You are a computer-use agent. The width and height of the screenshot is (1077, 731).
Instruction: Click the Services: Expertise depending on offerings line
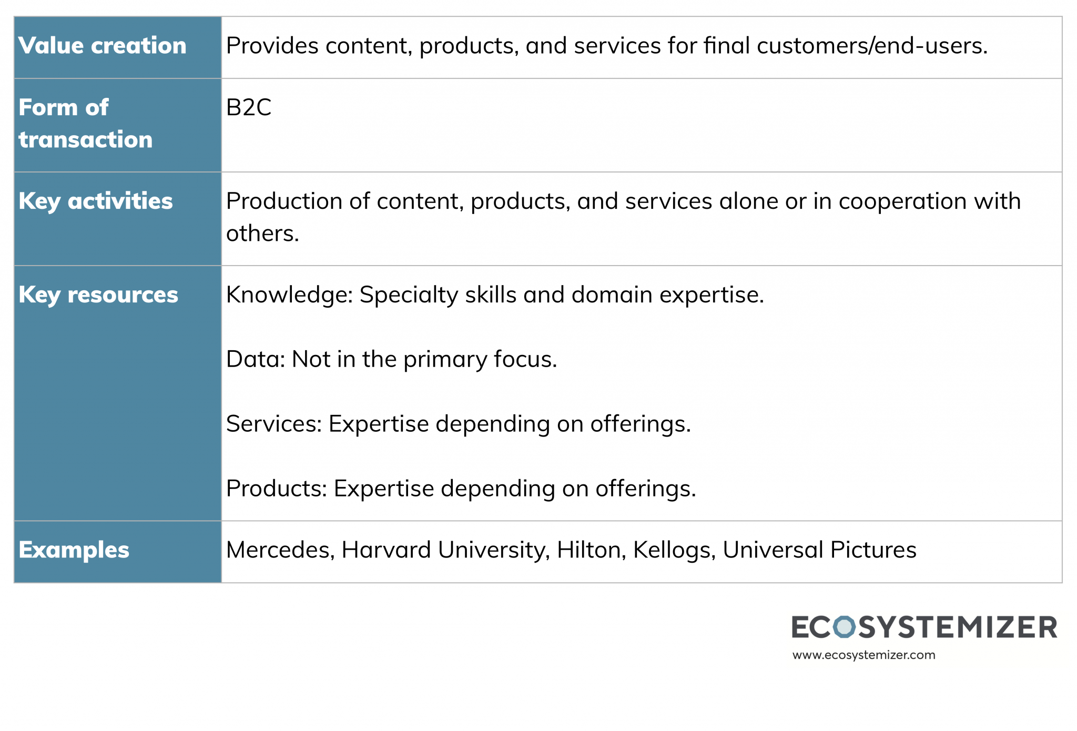(459, 424)
